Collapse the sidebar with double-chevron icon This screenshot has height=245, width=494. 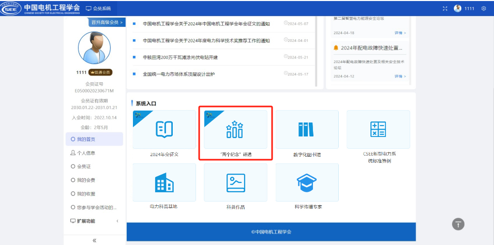click(x=94, y=240)
